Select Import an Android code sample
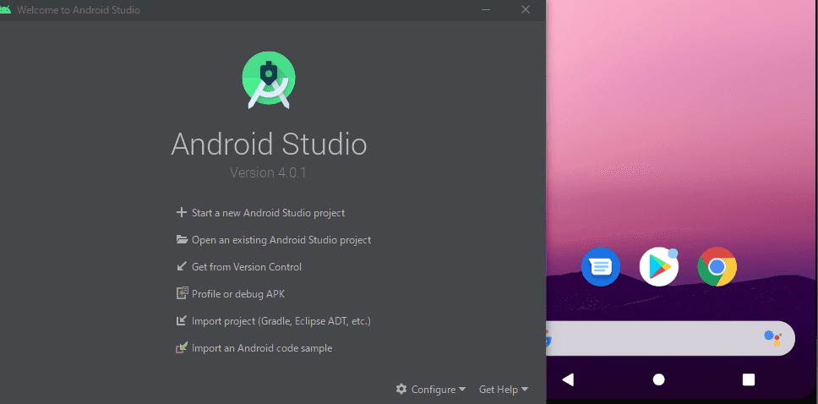The image size is (818, 404). 261,348
